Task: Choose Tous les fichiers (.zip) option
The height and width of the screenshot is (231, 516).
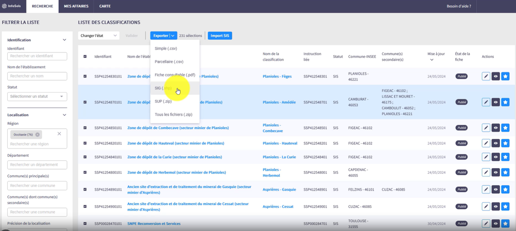Action: [x=175, y=114]
